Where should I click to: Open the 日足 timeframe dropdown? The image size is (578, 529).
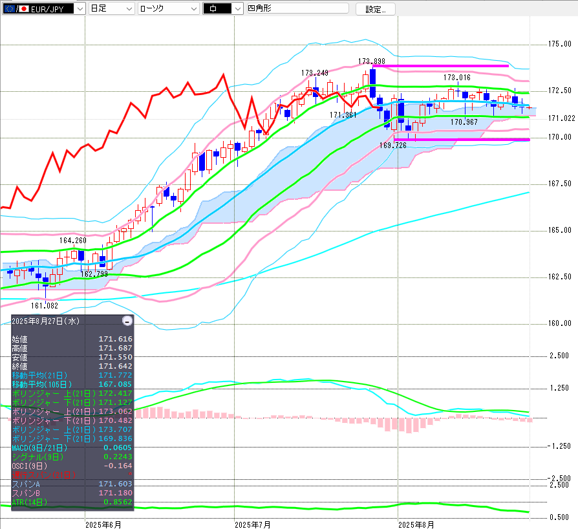click(x=111, y=8)
